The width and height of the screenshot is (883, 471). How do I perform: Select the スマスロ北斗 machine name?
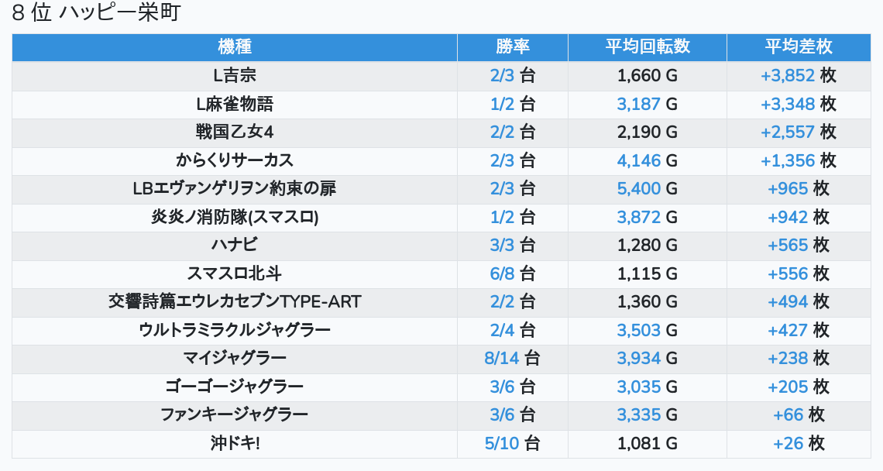tap(234, 273)
